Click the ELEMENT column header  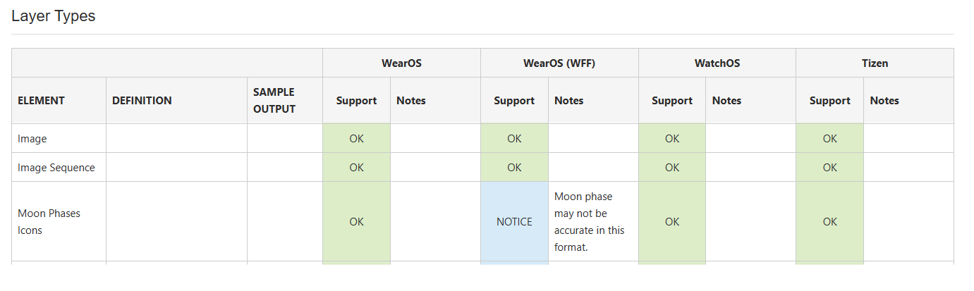[41, 101]
